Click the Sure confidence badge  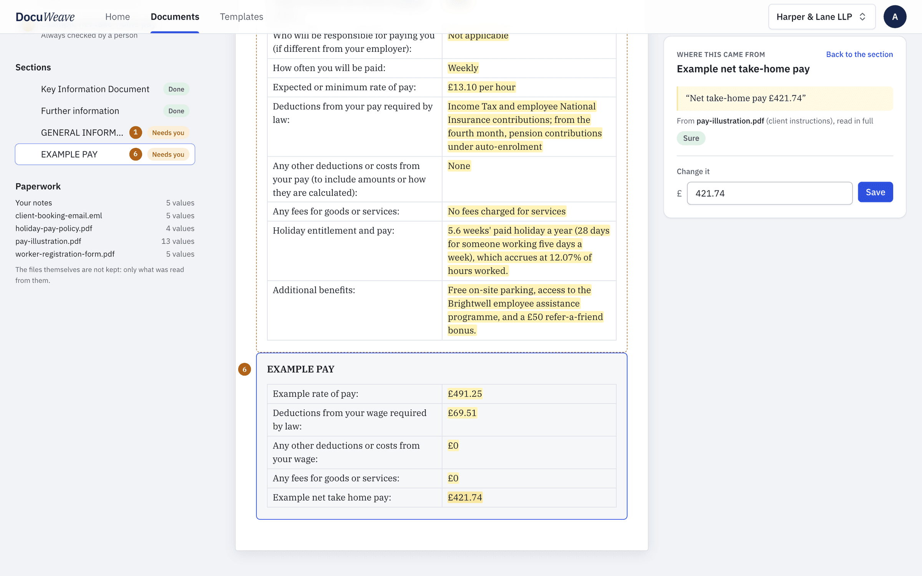point(691,138)
